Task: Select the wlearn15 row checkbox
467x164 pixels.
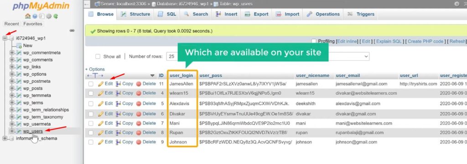Action: click(x=91, y=93)
